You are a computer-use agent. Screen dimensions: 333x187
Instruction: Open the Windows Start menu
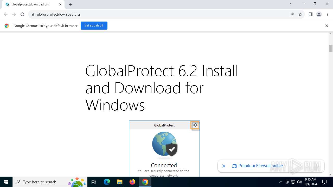pos(6,182)
